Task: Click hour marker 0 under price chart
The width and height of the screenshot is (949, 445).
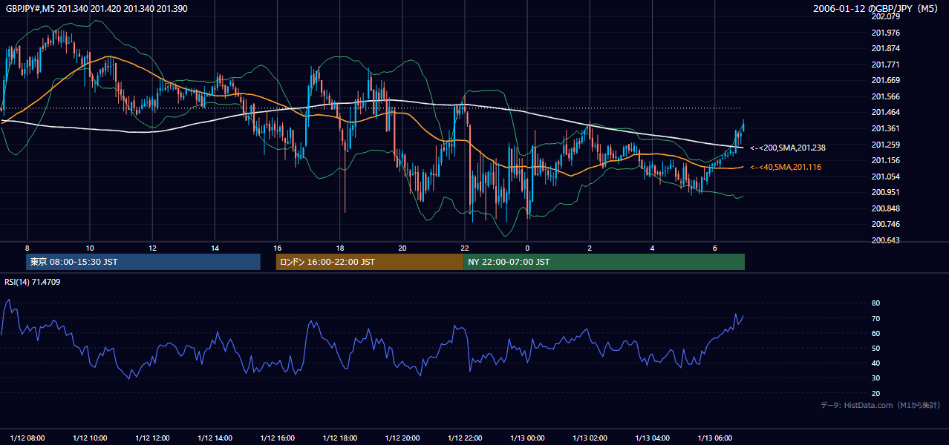Action: pyautogui.click(x=527, y=247)
